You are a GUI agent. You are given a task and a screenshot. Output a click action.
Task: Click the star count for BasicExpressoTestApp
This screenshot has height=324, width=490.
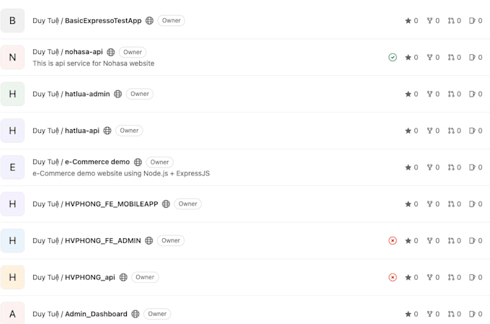click(x=411, y=21)
